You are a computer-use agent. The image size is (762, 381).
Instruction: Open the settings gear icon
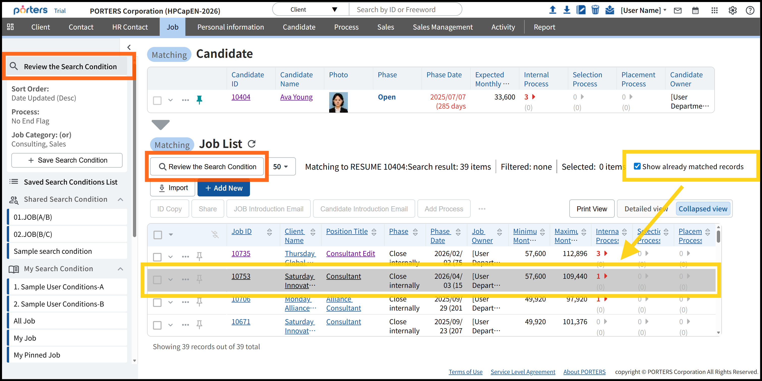click(x=732, y=11)
